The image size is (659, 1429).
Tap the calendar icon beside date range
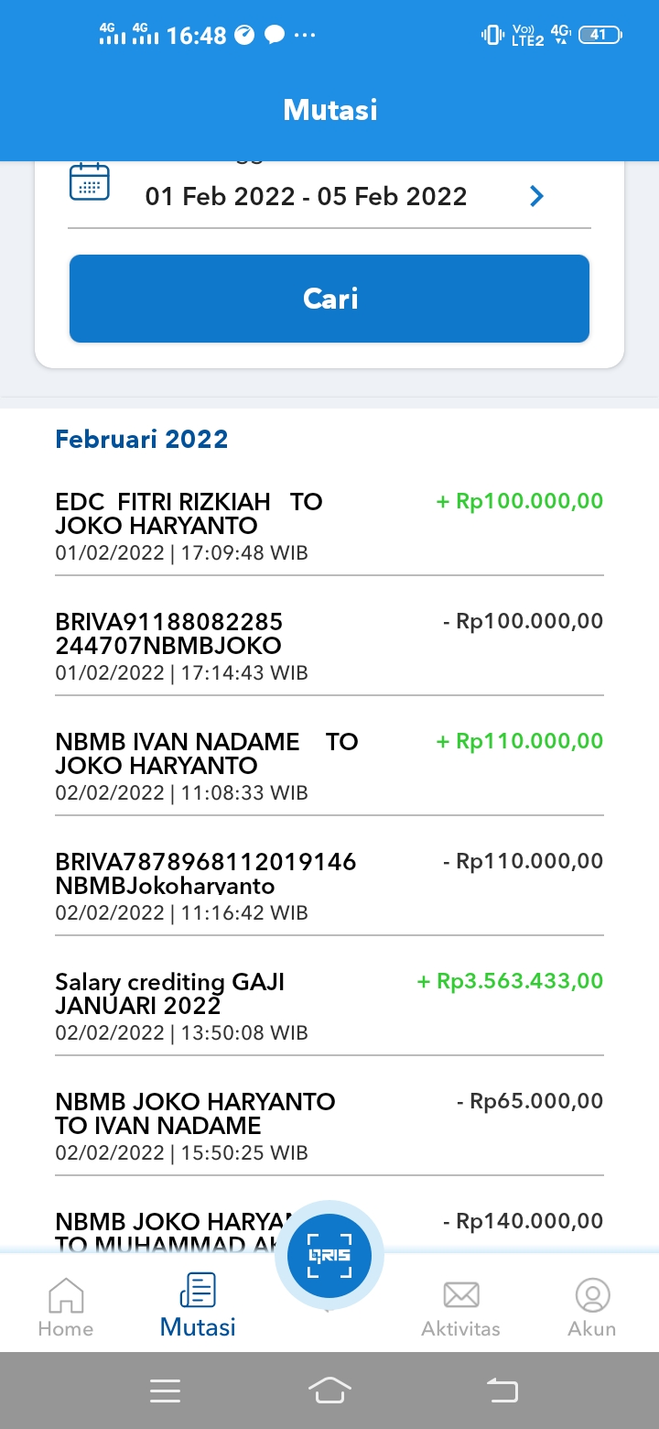(x=90, y=182)
